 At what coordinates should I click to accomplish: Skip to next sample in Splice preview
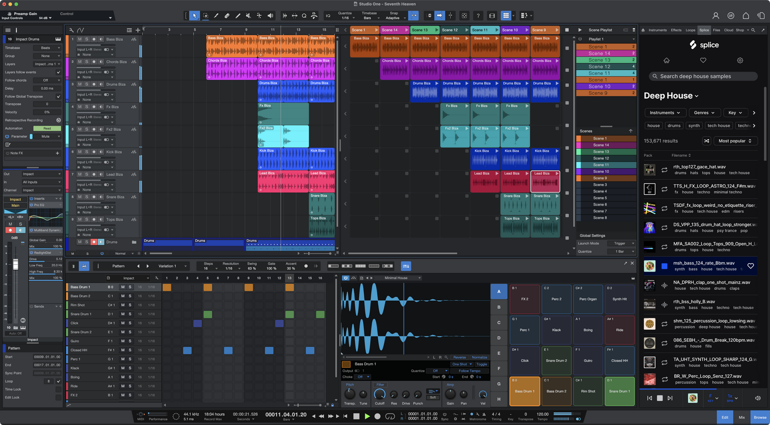click(670, 398)
